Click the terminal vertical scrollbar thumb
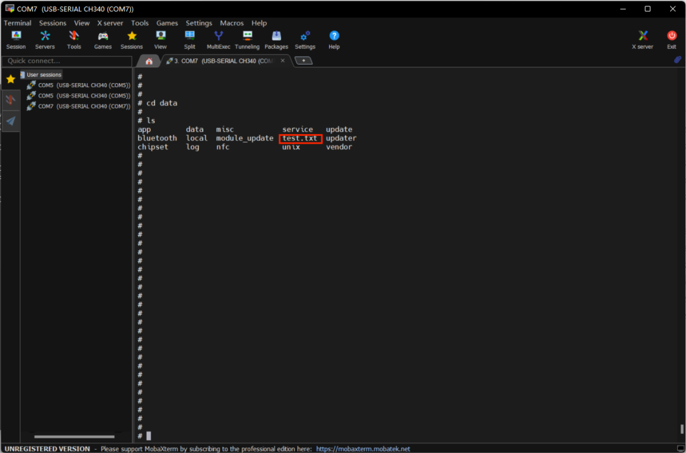The width and height of the screenshot is (686, 453). (682, 428)
